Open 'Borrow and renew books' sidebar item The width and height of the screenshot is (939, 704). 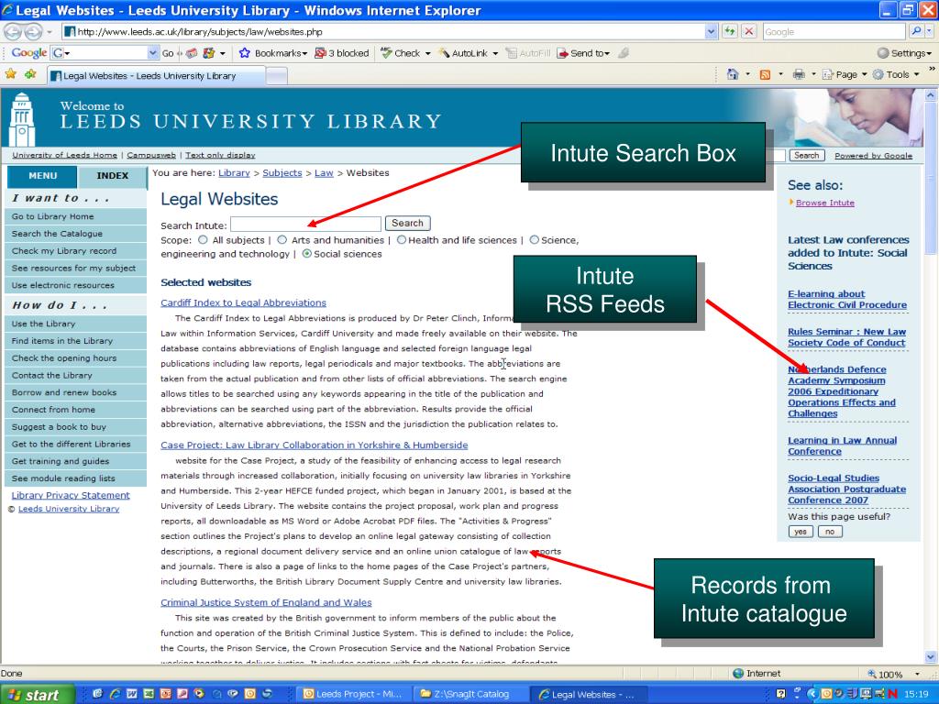pos(75,392)
